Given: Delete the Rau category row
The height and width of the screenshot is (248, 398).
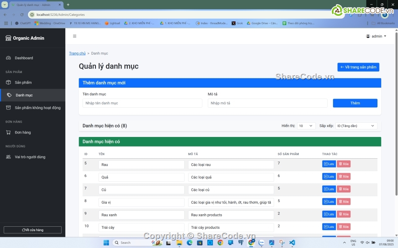Looking at the screenshot, I should pos(344,164).
